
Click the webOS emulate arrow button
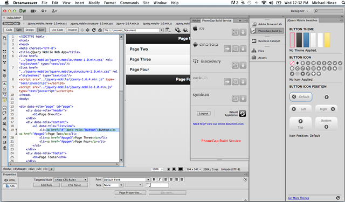coord(227,82)
